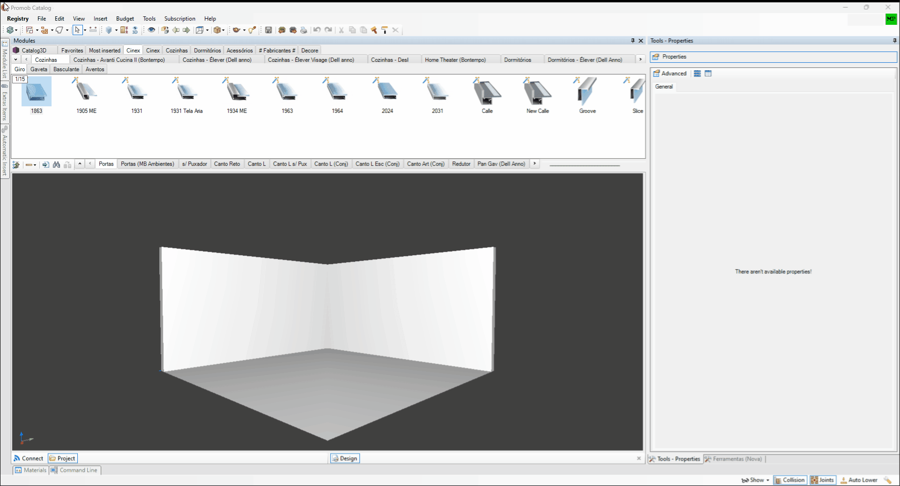
Task: Open the Insert menu
Action: click(x=100, y=19)
